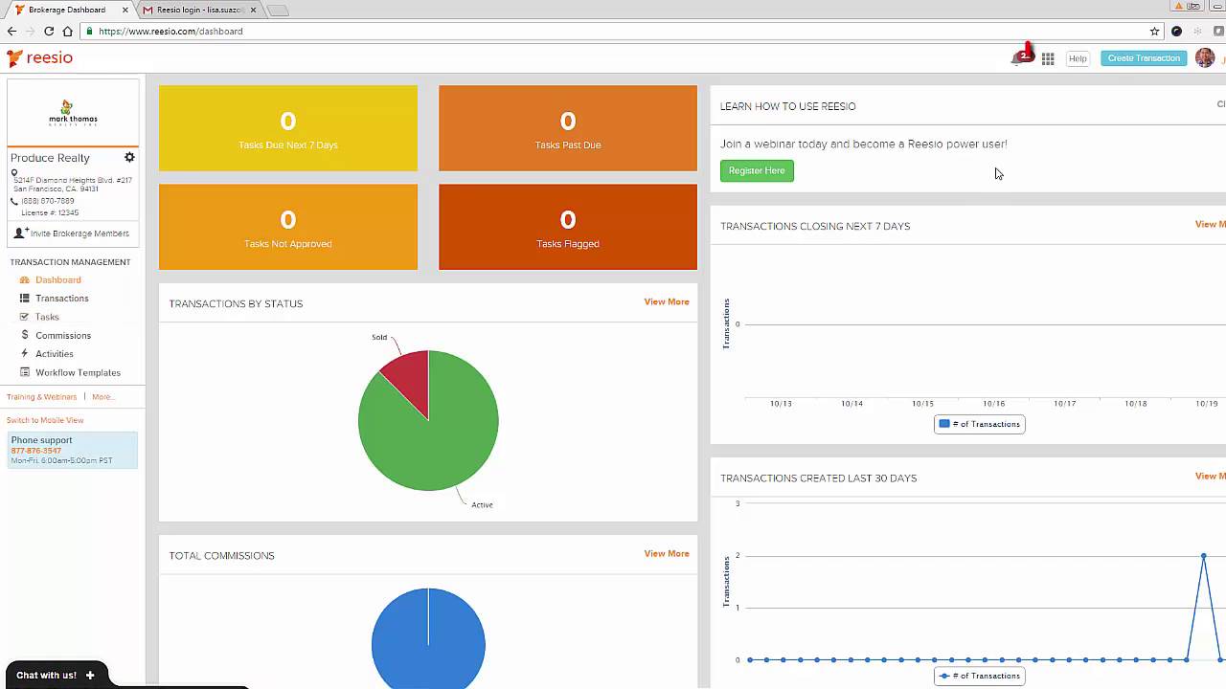This screenshot has width=1226, height=689.
Task: Click the user profile avatar
Action: [1204, 58]
